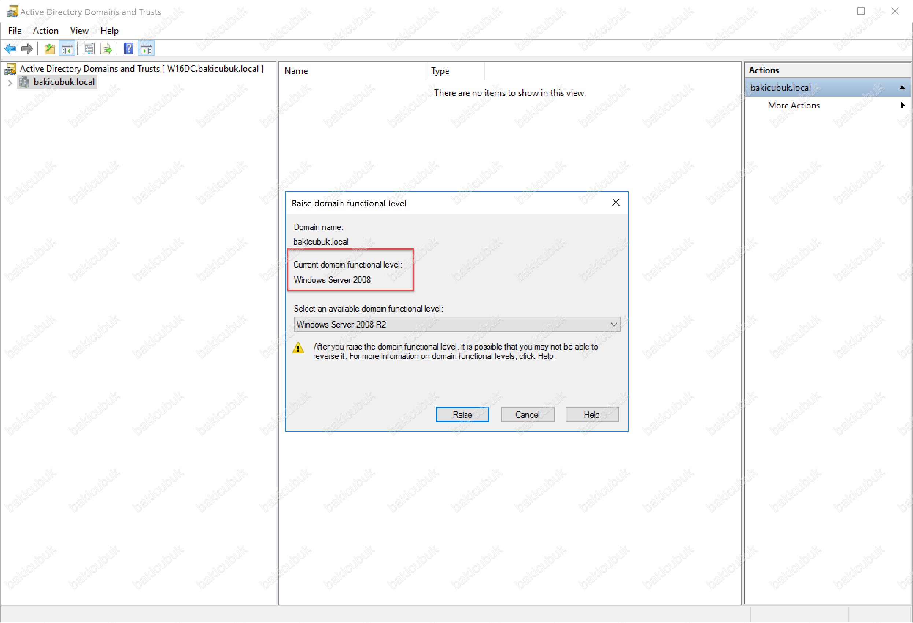
Task: Open the View menu
Action: click(80, 31)
